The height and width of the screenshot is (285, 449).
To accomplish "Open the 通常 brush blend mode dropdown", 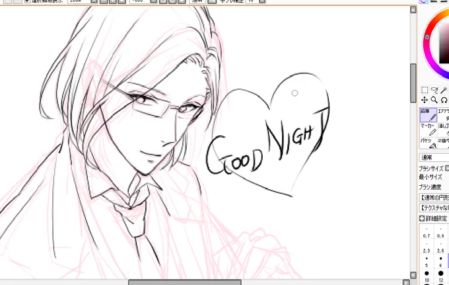I will (434, 157).
